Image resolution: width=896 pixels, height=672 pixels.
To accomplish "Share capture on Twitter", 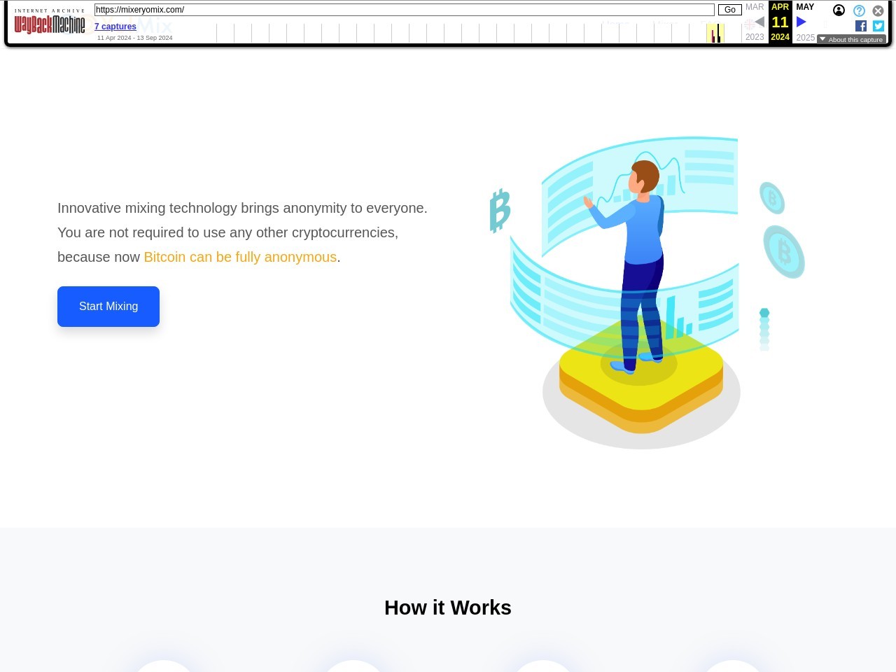I will point(878,26).
